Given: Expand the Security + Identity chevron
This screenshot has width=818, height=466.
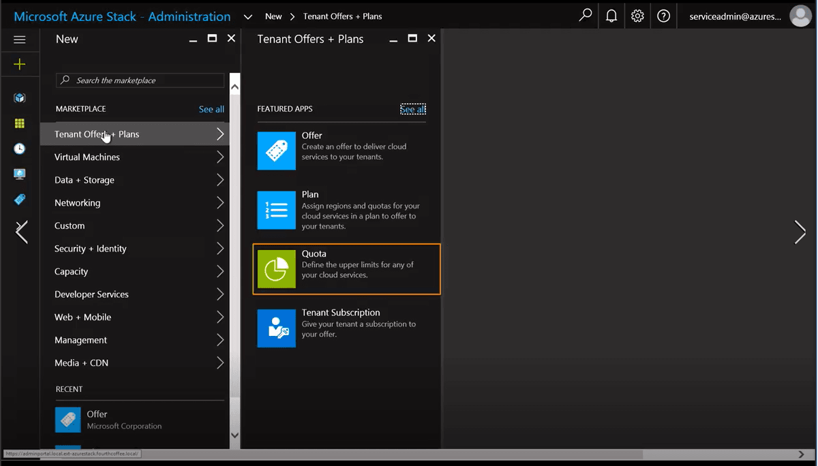Looking at the screenshot, I should (x=220, y=249).
